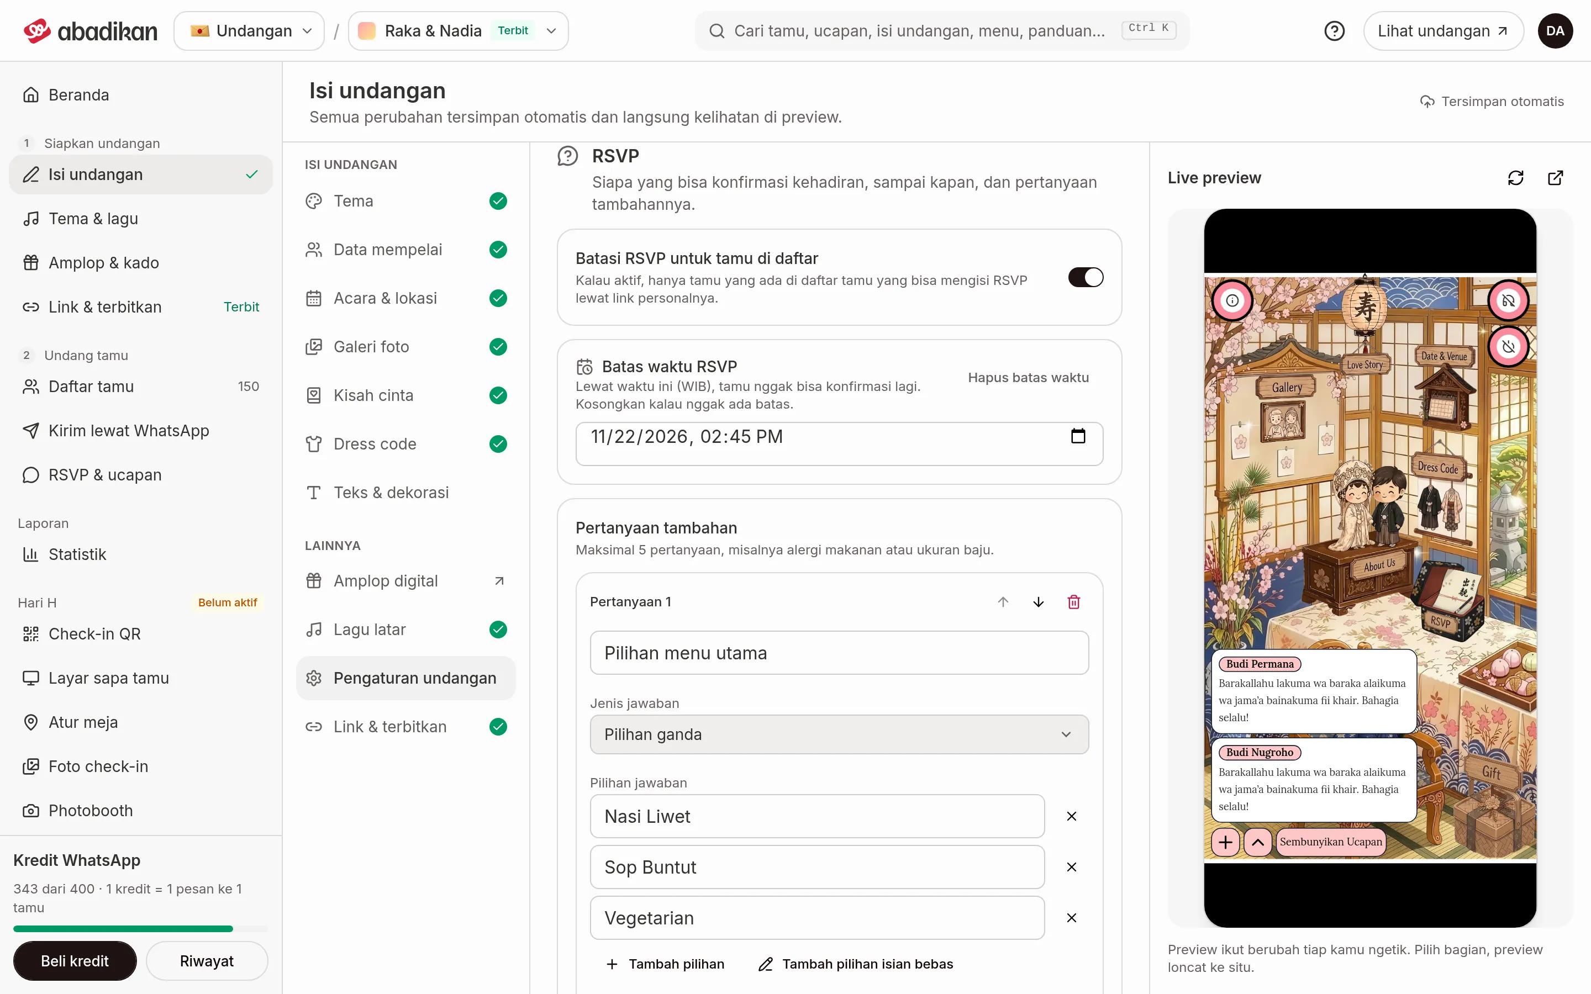Open the help question mark icon
This screenshot has height=994, width=1591.
[1334, 31]
